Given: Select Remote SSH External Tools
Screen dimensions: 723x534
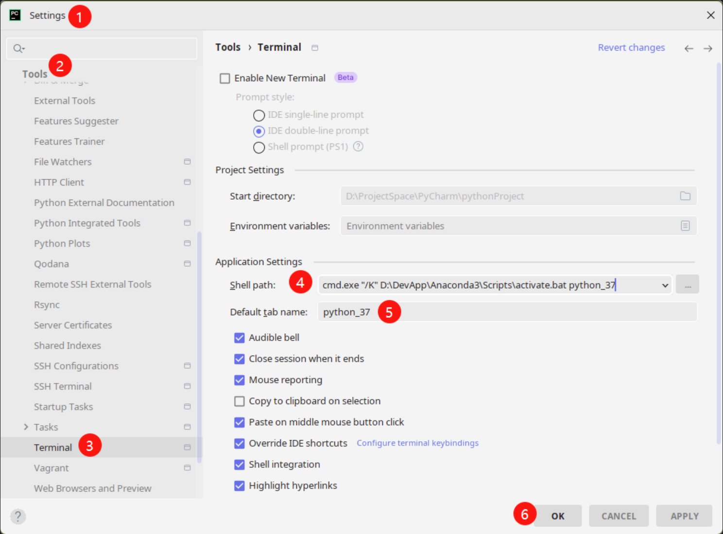Looking at the screenshot, I should click(93, 284).
